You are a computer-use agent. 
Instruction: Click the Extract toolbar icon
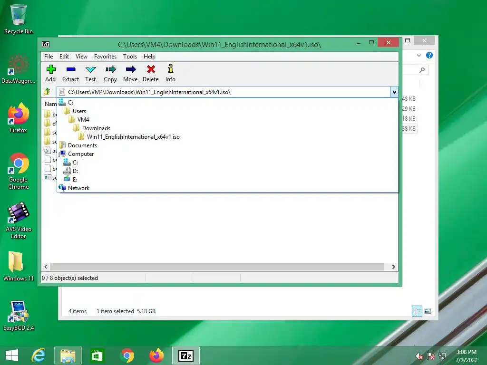click(70, 73)
